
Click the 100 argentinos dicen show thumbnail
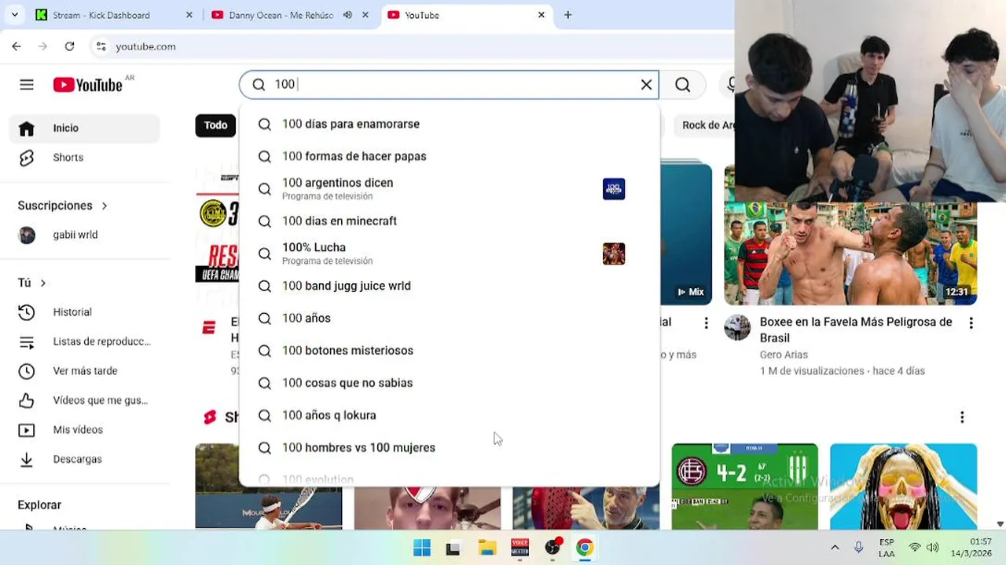(x=614, y=188)
